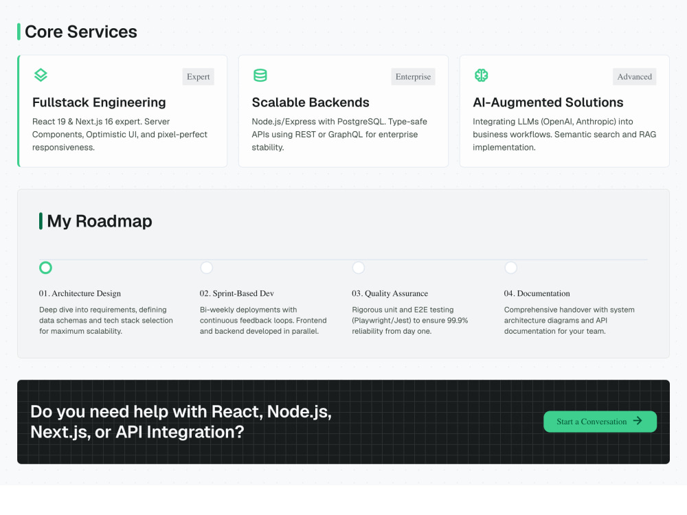
Task: Click the Expert badge
Action: tap(198, 77)
